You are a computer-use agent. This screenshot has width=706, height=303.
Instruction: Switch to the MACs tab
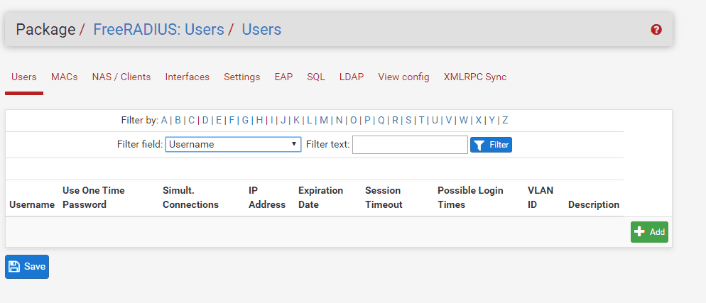point(64,77)
